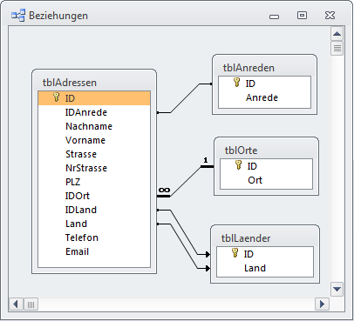Click the horizontal scrollbar right arrow
The height and width of the screenshot is (321, 354).
(x=322, y=304)
